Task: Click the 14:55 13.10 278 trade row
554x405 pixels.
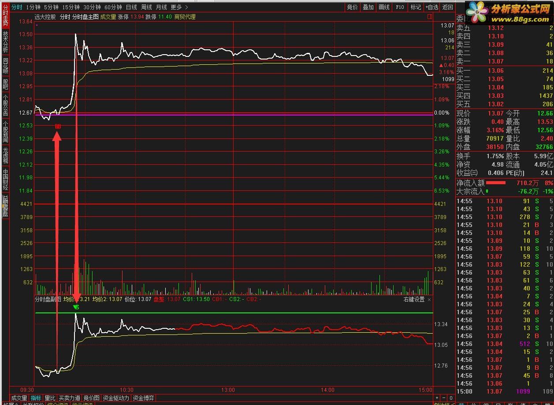Action: 505,217
